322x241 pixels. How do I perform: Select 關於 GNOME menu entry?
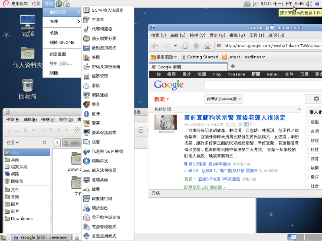tap(62, 43)
